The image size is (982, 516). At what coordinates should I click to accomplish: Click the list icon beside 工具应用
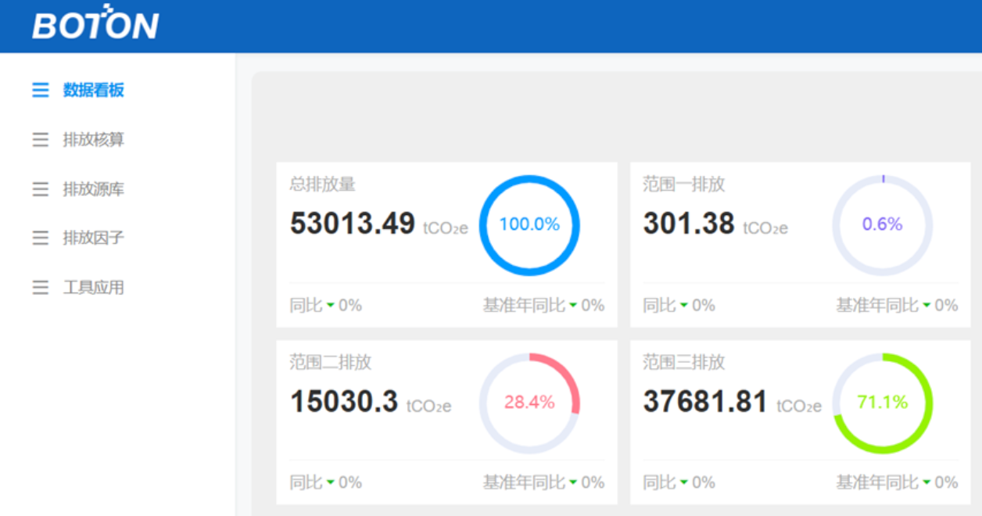tap(40, 288)
